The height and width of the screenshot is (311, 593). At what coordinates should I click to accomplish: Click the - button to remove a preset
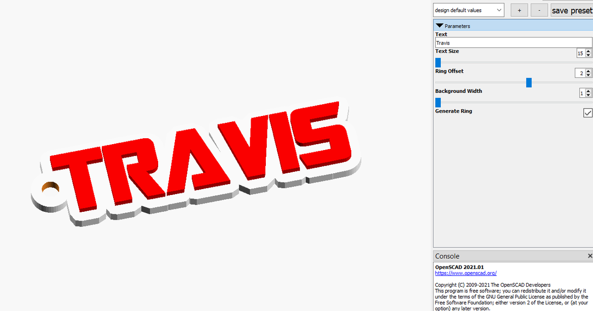pyautogui.click(x=539, y=10)
